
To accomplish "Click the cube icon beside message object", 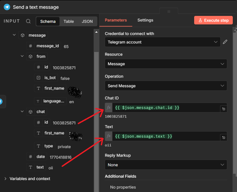I will coord(22,35).
